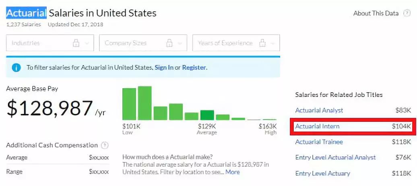This screenshot has width=417, height=186.
Task: Open the Years of Experience dropdown
Action: tap(236, 42)
